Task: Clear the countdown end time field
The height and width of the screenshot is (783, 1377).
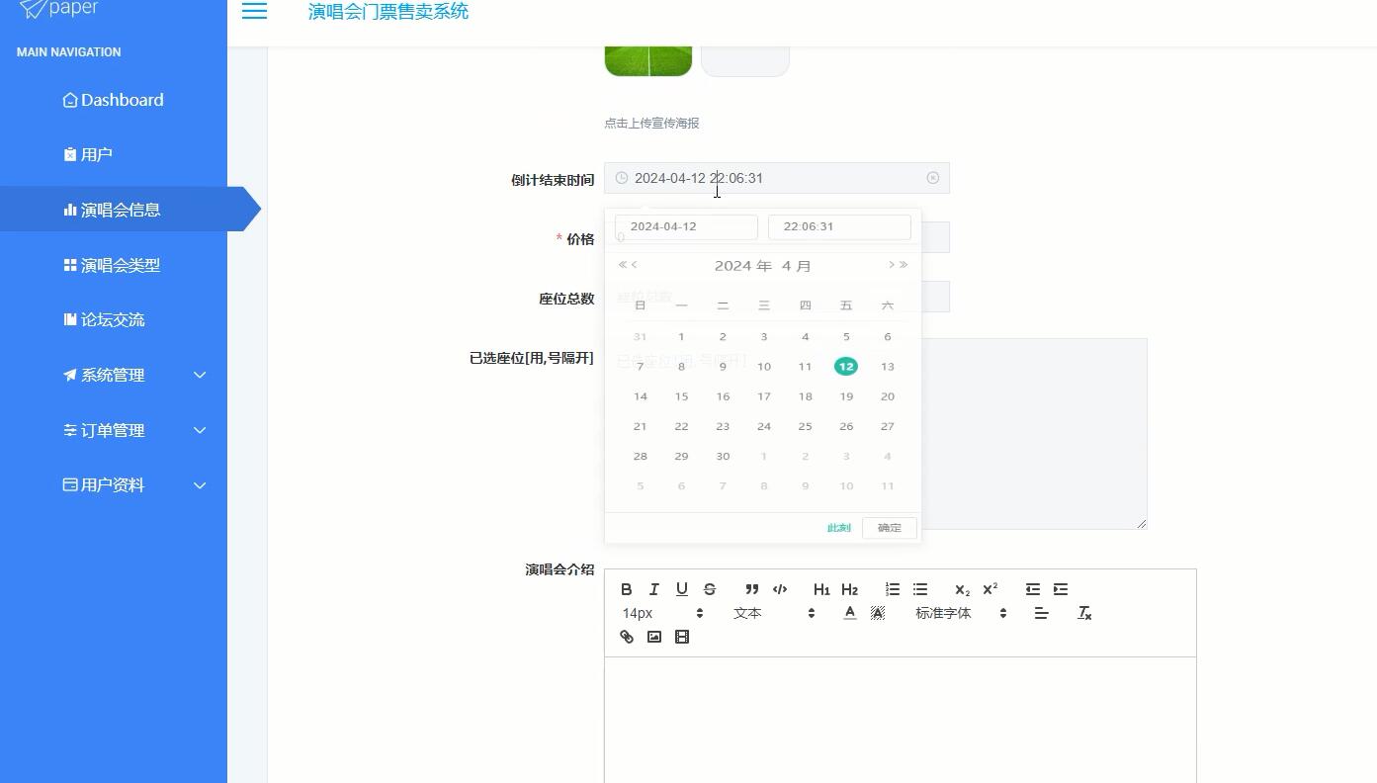Action: [932, 178]
